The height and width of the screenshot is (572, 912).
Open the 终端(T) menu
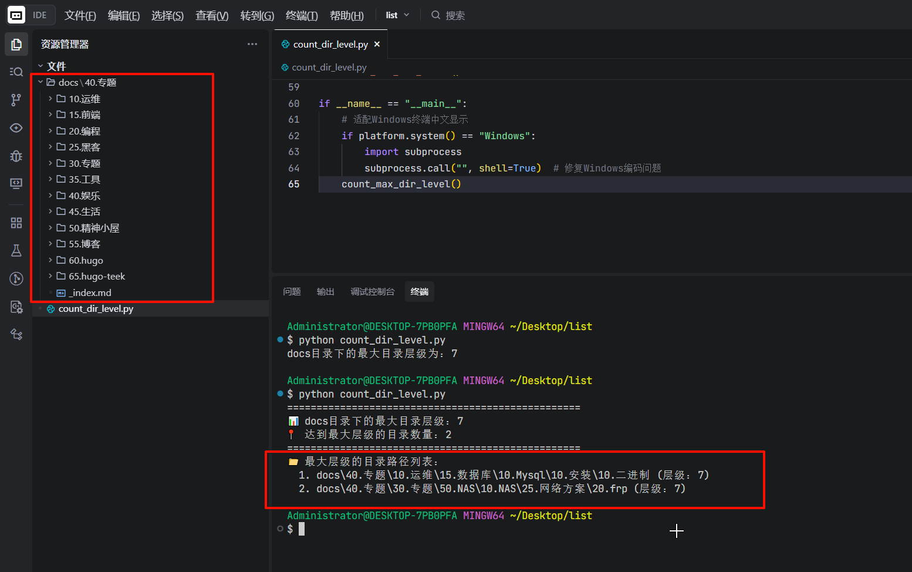click(x=301, y=15)
